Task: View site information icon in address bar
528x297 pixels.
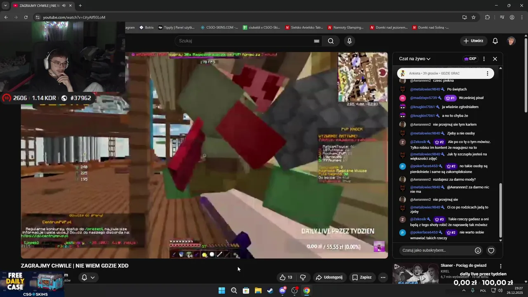Action: (x=38, y=17)
